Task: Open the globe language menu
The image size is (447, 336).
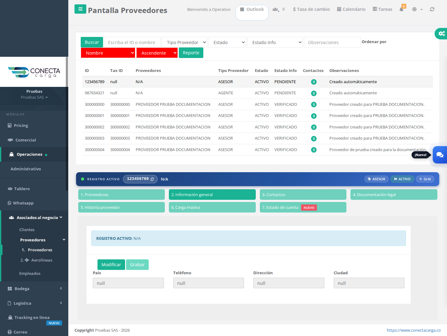Action: pos(417,9)
